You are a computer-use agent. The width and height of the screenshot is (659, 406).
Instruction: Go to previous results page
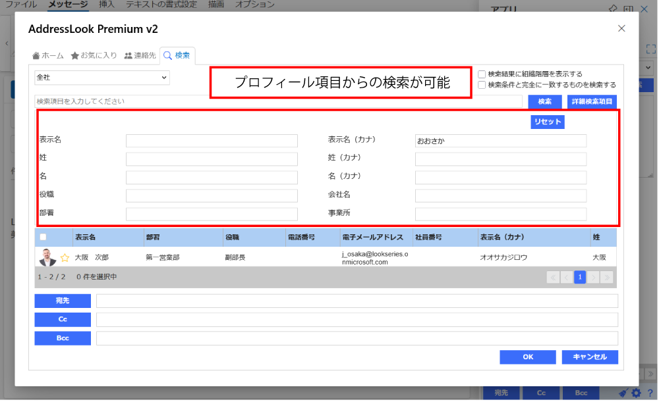(x=567, y=278)
